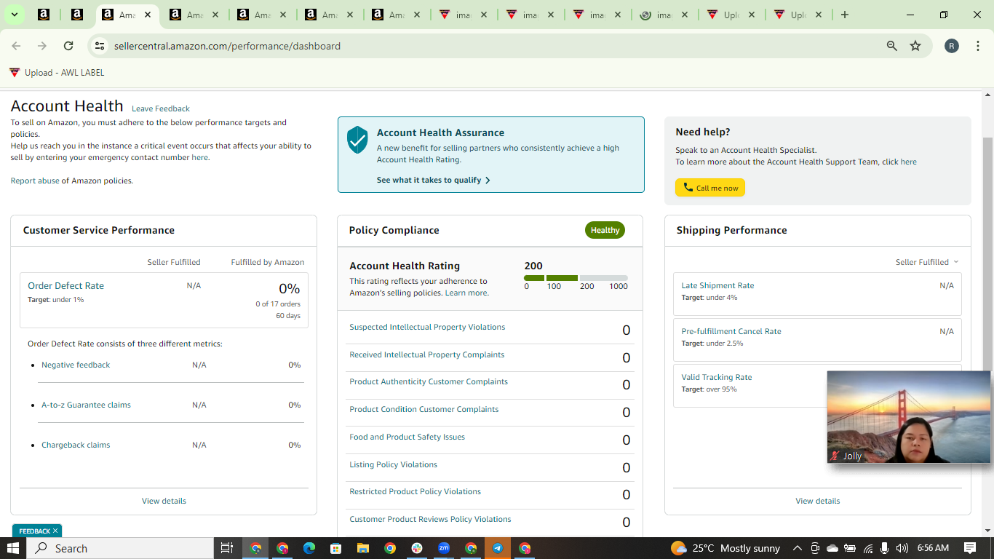Image resolution: width=994 pixels, height=559 pixels.
Task: Open the Chrome profile R avatar
Action: pyautogui.click(x=952, y=46)
